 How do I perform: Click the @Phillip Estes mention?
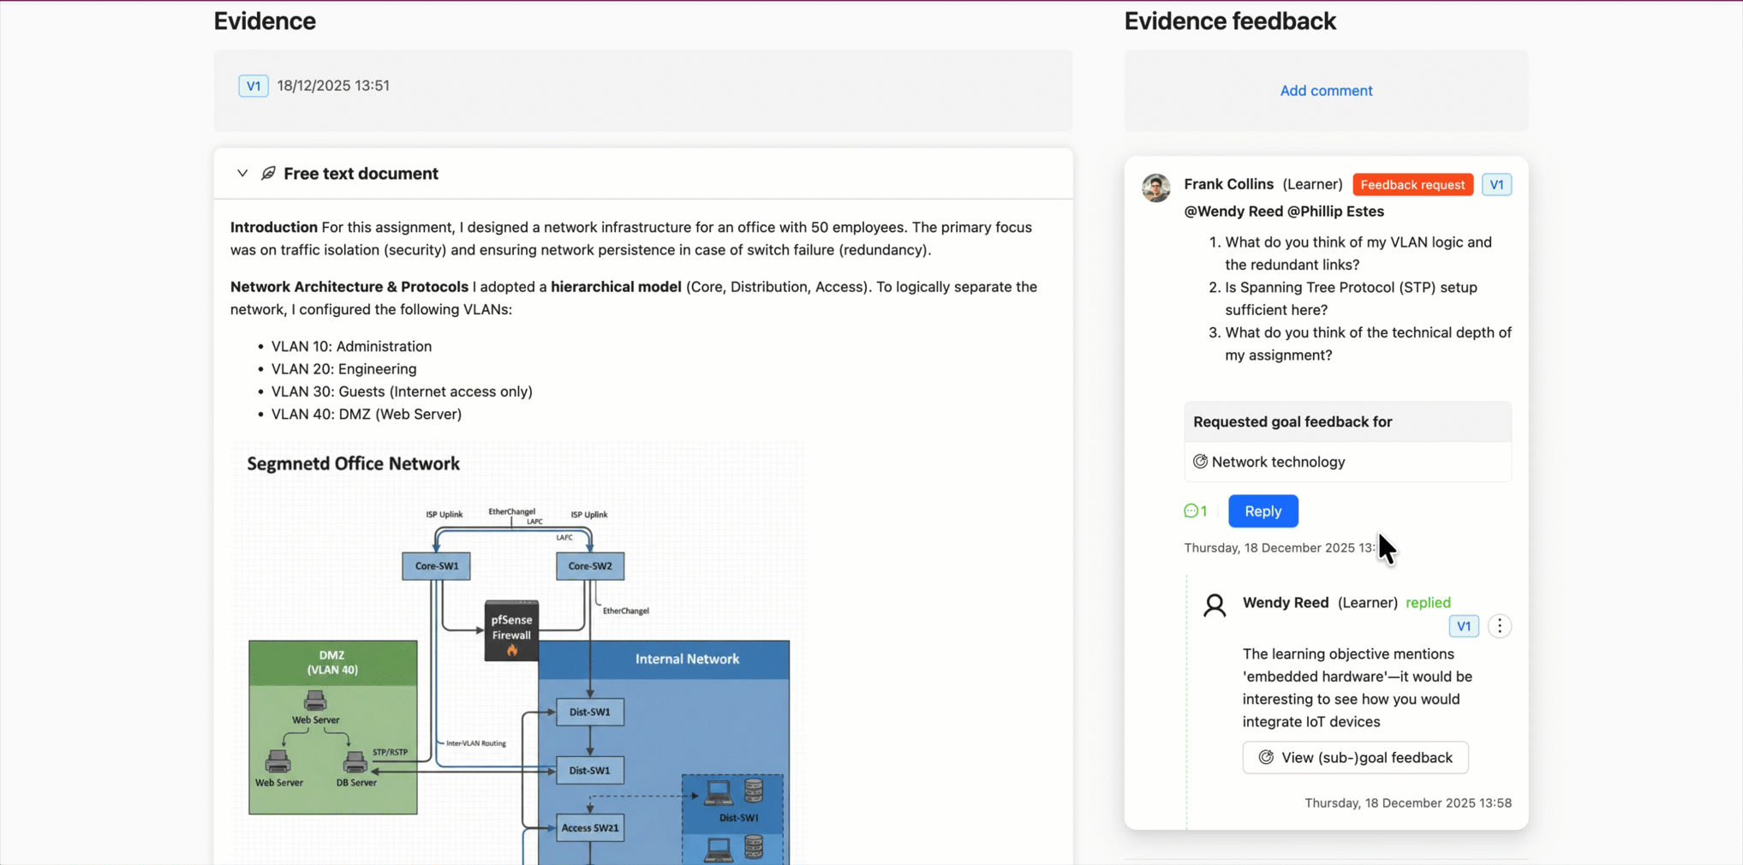coord(1335,212)
